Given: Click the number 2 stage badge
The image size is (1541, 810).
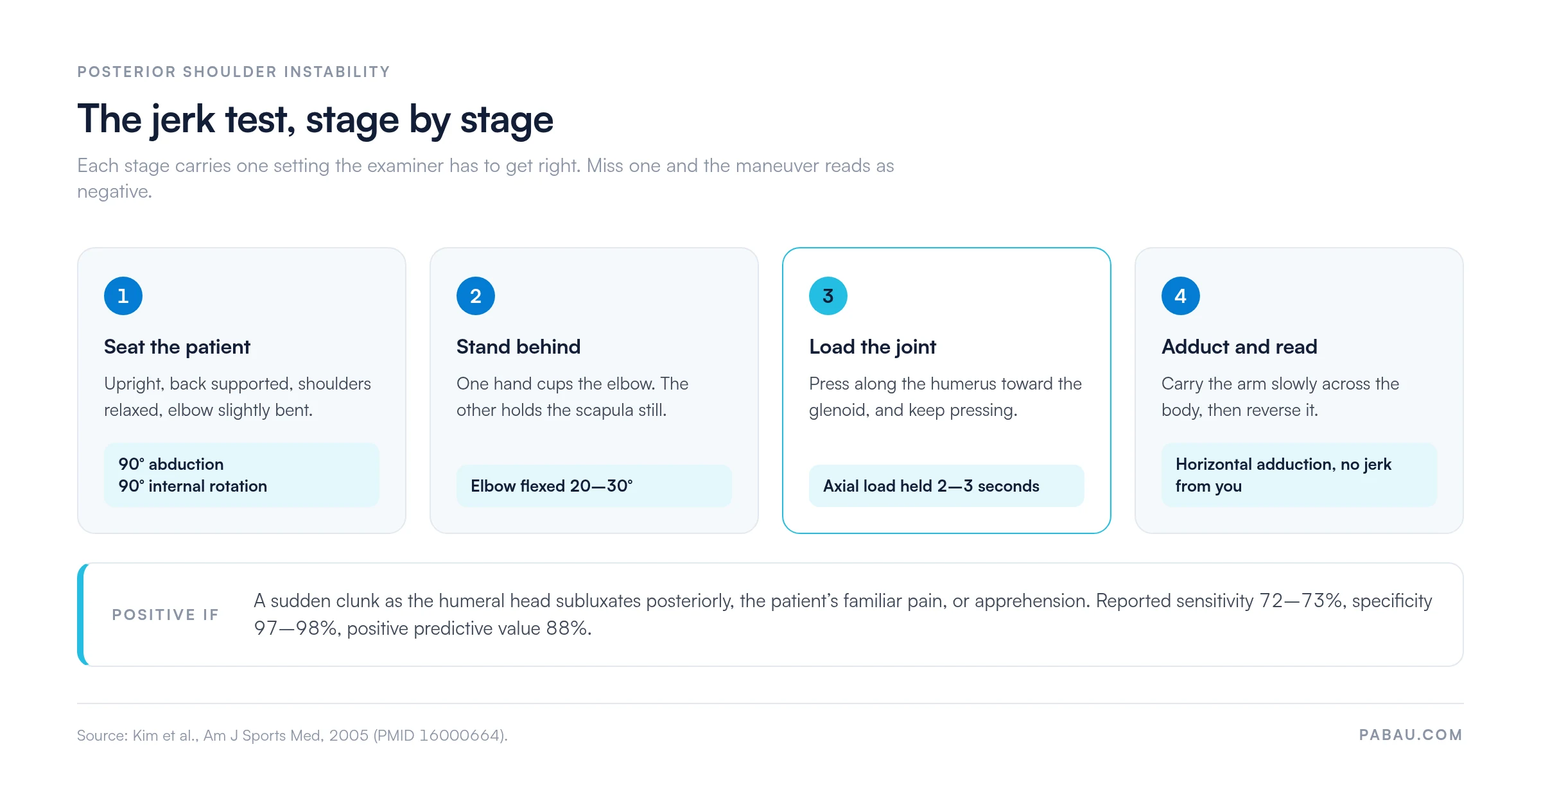Looking at the screenshot, I should pyautogui.click(x=475, y=296).
